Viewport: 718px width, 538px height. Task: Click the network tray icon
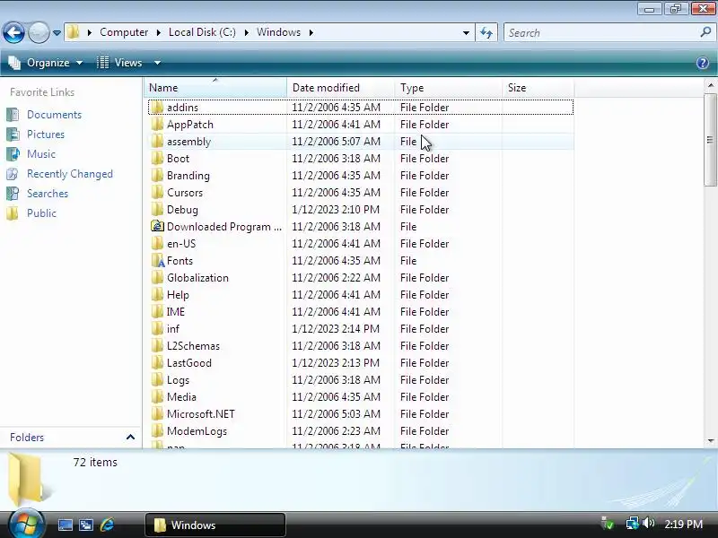[633, 523]
